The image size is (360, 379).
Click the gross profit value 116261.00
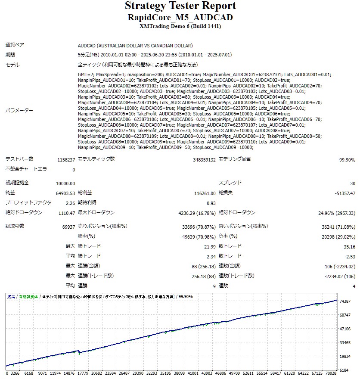point(205,193)
